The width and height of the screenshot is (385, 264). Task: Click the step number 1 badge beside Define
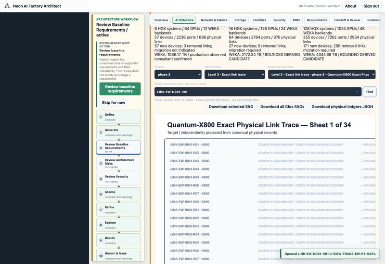(101, 117)
